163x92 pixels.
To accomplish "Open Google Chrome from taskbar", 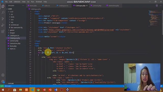I will click(x=38, y=90).
